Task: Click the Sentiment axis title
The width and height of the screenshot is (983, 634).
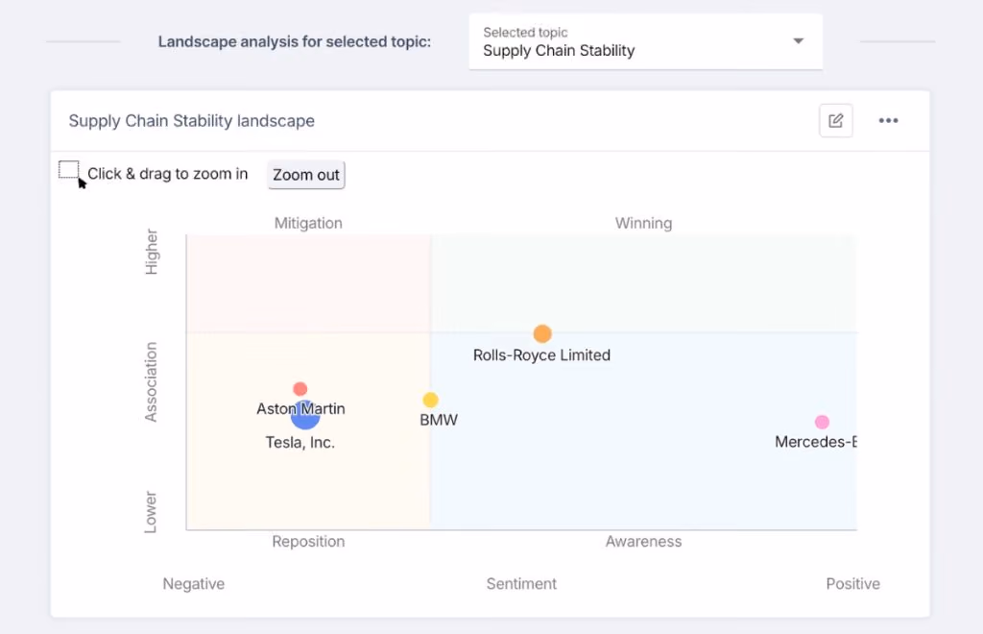Action: [x=521, y=584]
